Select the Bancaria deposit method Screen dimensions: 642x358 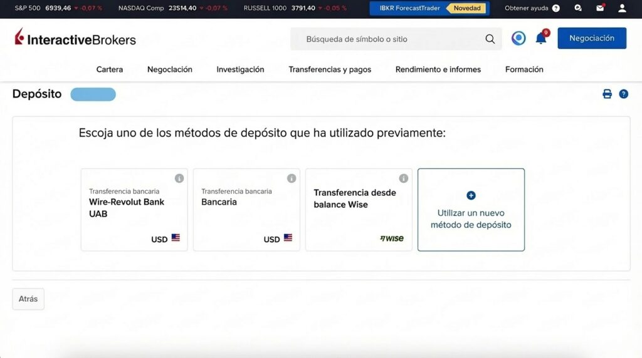pyautogui.click(x=246, y=210)
